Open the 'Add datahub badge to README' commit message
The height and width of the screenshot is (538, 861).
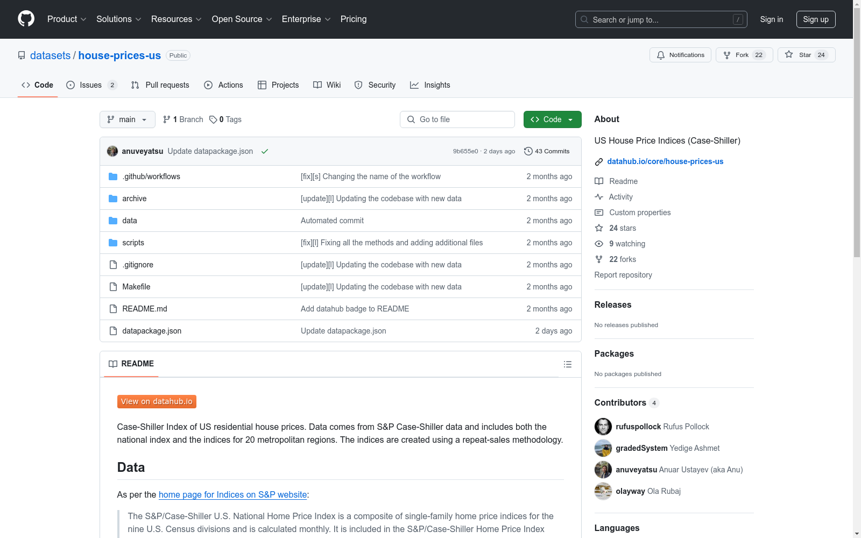pos(355,309)
